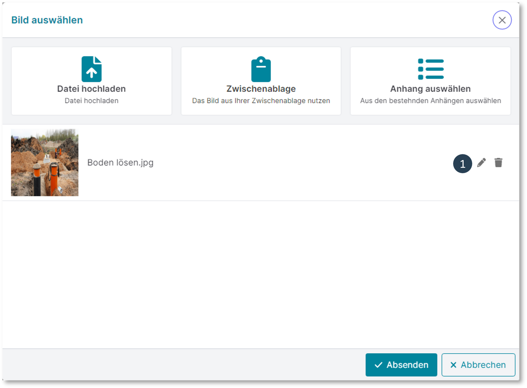Select the attachment row for Boden lösen.jpg
Screen dimensions: 527x388
tap(247, 162)
